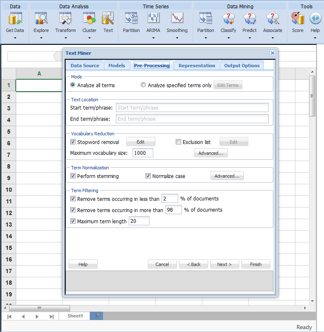Toggle Perform stemming checkbox
Image resolution: width=324 pixels, height=332 pixels.
coord(73,176)
